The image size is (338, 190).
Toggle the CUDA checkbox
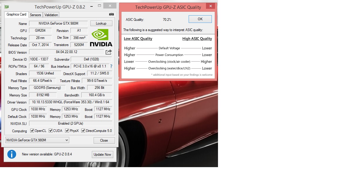(51, 131)
